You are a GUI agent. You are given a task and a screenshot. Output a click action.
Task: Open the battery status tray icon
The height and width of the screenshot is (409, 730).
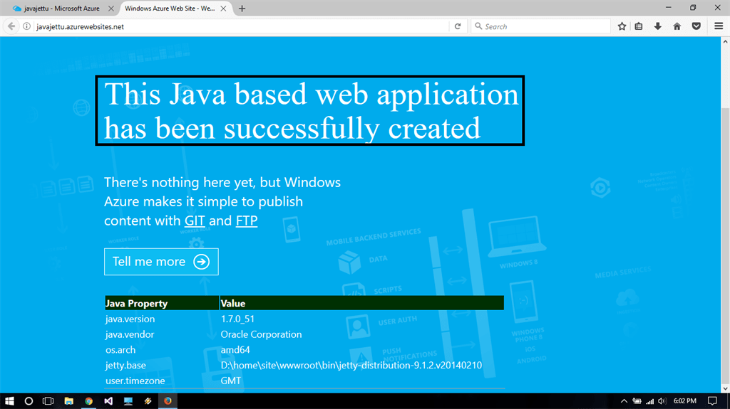(637, 401)
